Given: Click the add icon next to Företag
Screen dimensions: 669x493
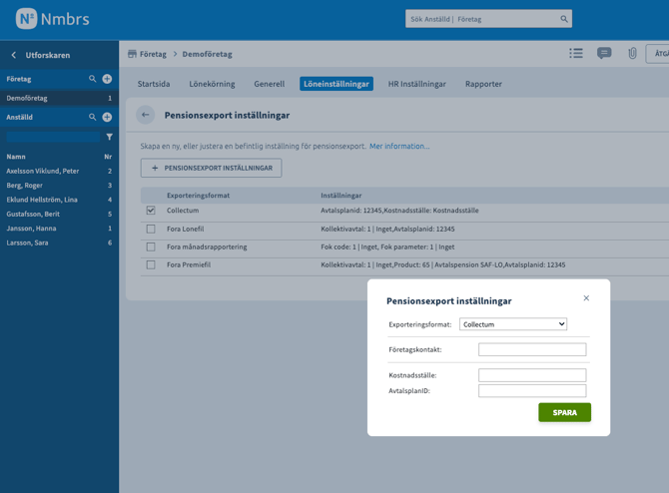Looking at the screenshot, I should 107,79.
